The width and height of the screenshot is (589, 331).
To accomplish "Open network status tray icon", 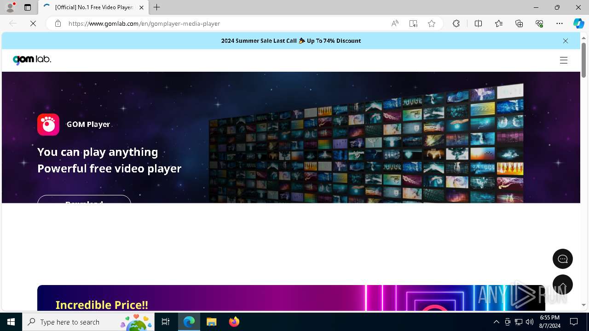I will pos(519,322).
